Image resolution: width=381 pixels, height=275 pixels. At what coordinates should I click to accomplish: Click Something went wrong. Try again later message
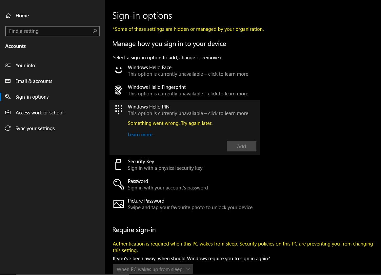(170, 123)
